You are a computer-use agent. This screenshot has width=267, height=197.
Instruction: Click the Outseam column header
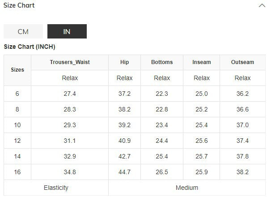(242, 62)
